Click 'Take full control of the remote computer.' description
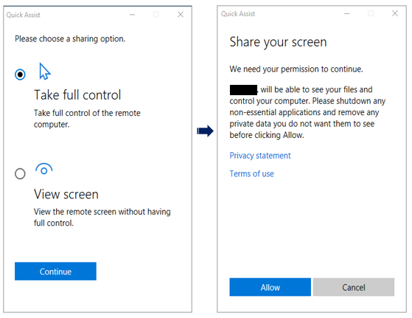This screenshot has width=412, height=318. click(x=87, y=119)
